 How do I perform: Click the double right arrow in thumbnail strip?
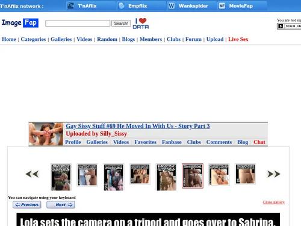pos(274,174)
